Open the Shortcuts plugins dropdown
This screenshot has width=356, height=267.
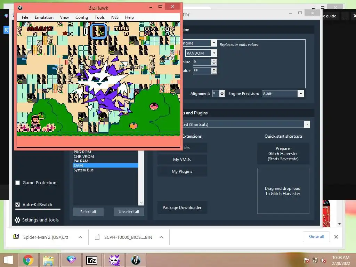tap(307, 124)
